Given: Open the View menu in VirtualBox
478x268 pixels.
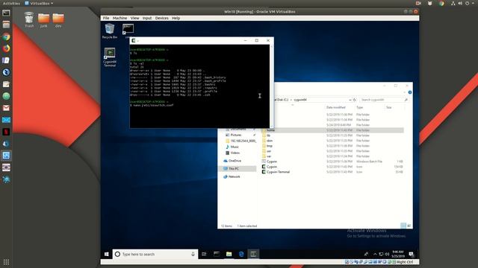Looking at the screenshot, I should click(134, 18).
